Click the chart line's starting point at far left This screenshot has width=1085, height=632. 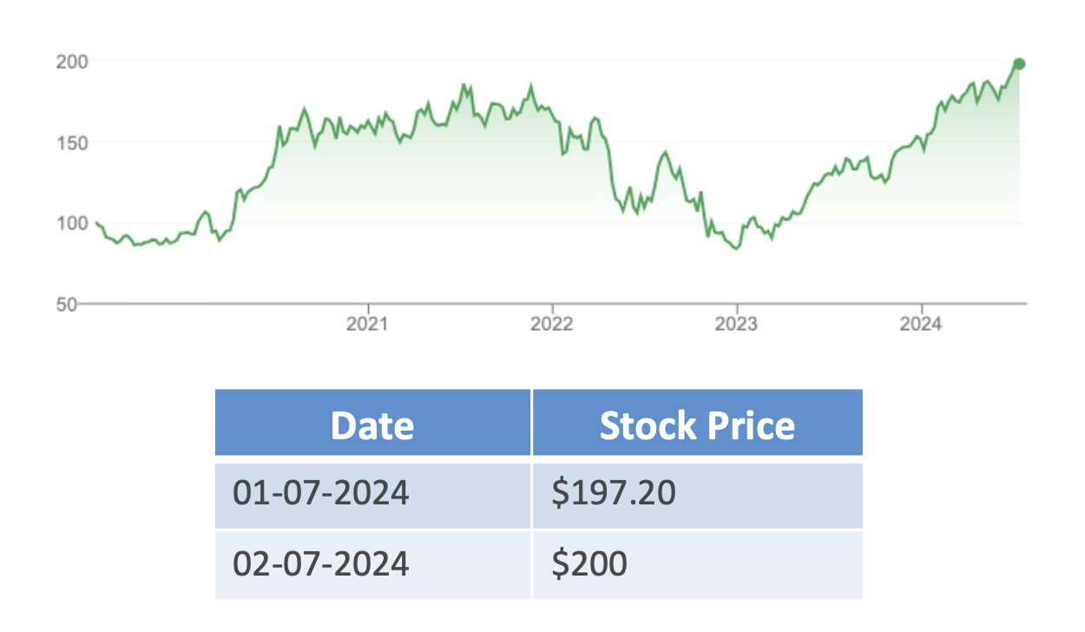96,223
